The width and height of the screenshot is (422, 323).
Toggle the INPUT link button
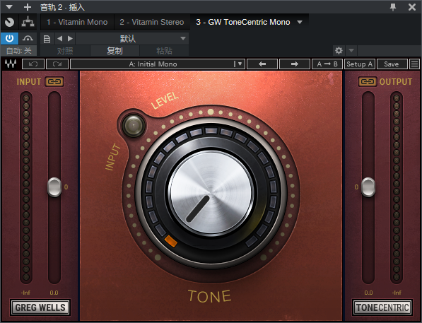pos(54,81)
